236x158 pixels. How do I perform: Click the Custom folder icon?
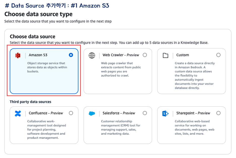coord(165,55)
